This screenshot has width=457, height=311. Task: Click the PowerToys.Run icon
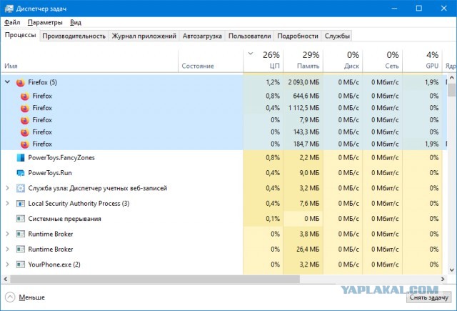pos(21,173)
